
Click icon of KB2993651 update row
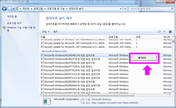[42, 89]
